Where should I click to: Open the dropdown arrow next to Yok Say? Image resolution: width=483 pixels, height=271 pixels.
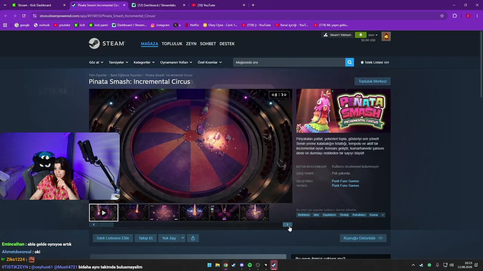pyautogui.click(x=183, y=238)
